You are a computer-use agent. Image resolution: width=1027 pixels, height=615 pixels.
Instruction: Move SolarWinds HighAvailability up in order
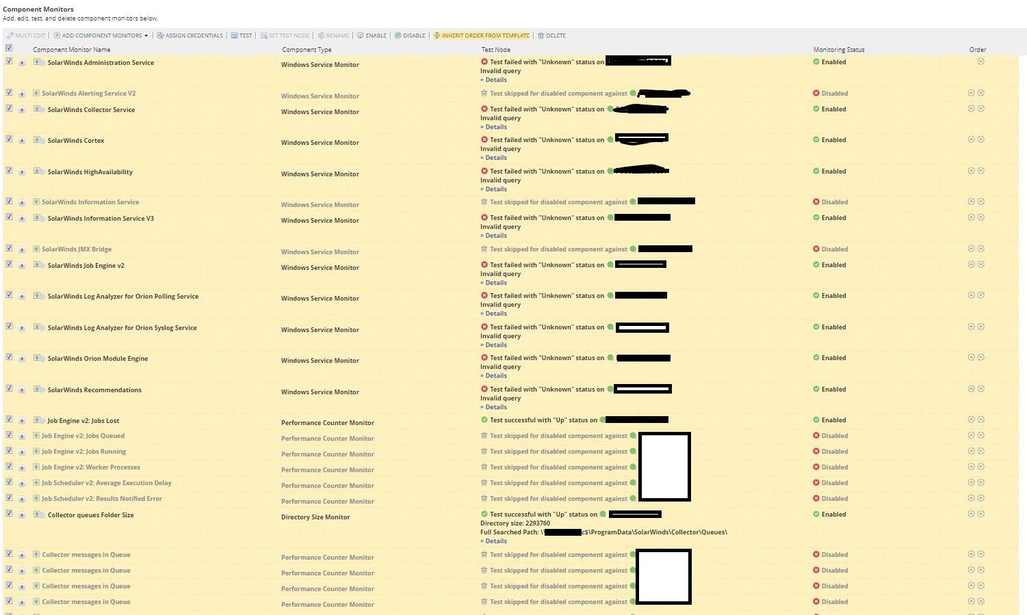pos(971,171)
